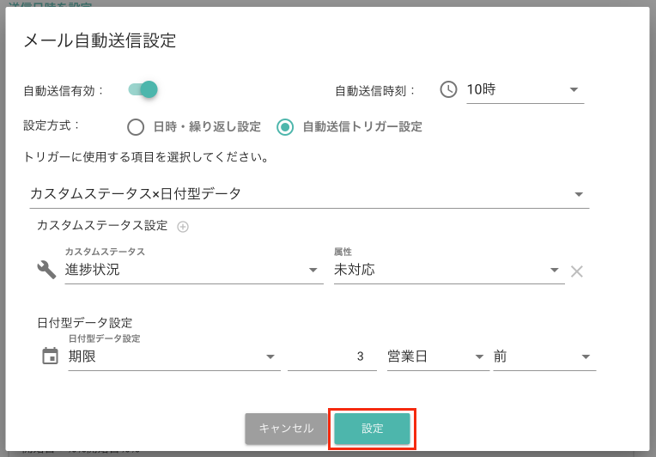Image resolution: width=656 pixels, height=457 pixels.
Task: Open the 前 before/after dropdown
Action: (544, 356)
